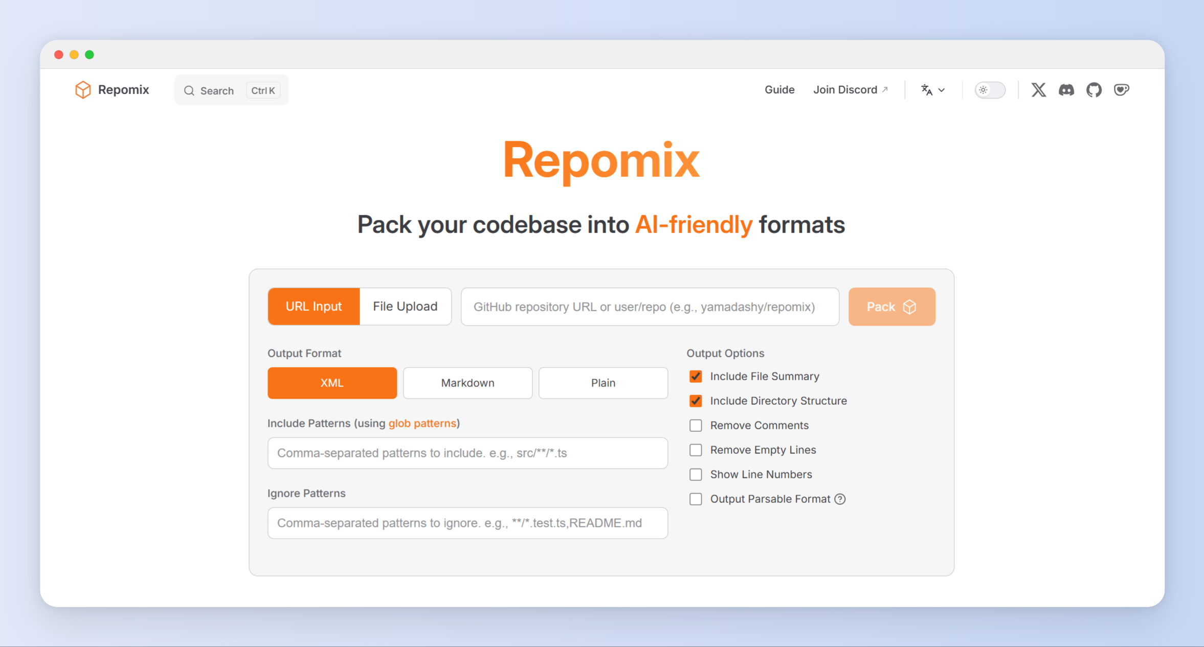Switch to the File Upload tab
The image size is (1204, 647).
405,307
